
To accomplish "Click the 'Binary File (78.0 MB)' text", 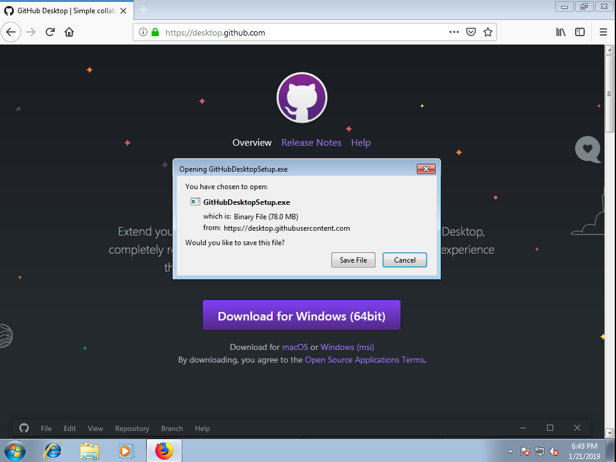I will (266, 216).
